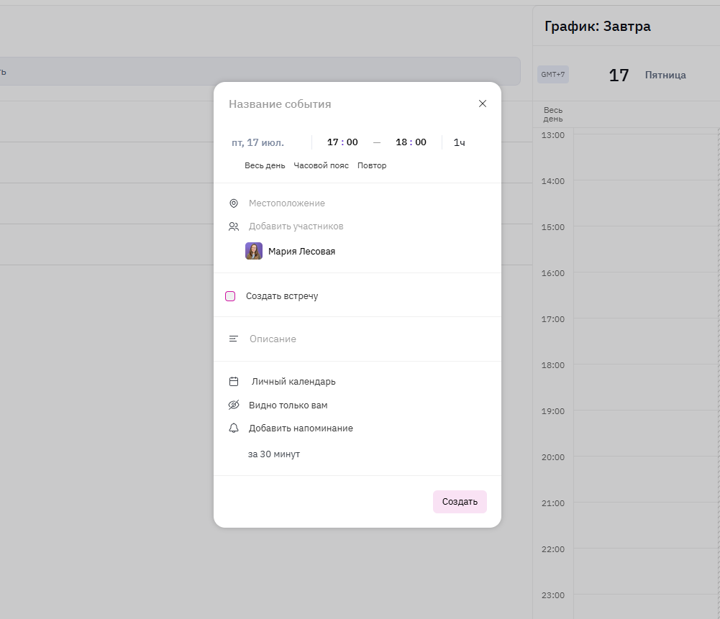The image size is (720, 619).
Task: Open the Часовой пояс selector
Action: click(x=321, y=165)
